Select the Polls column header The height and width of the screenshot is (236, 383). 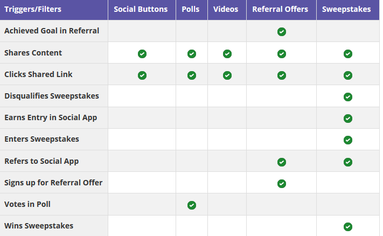(191, 10)
